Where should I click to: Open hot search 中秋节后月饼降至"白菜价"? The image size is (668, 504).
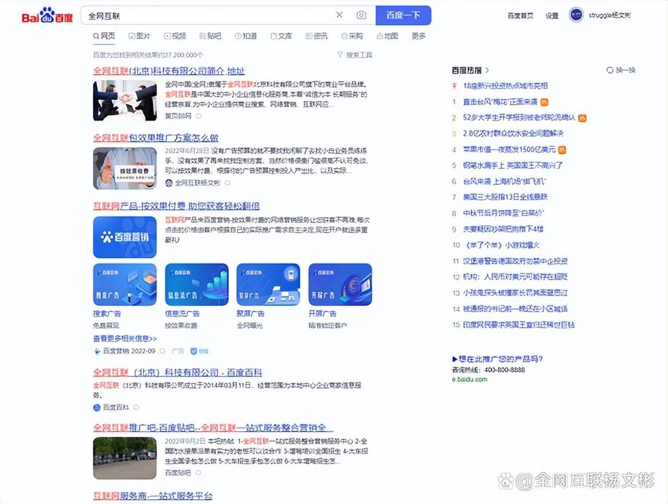click(503, 213)
